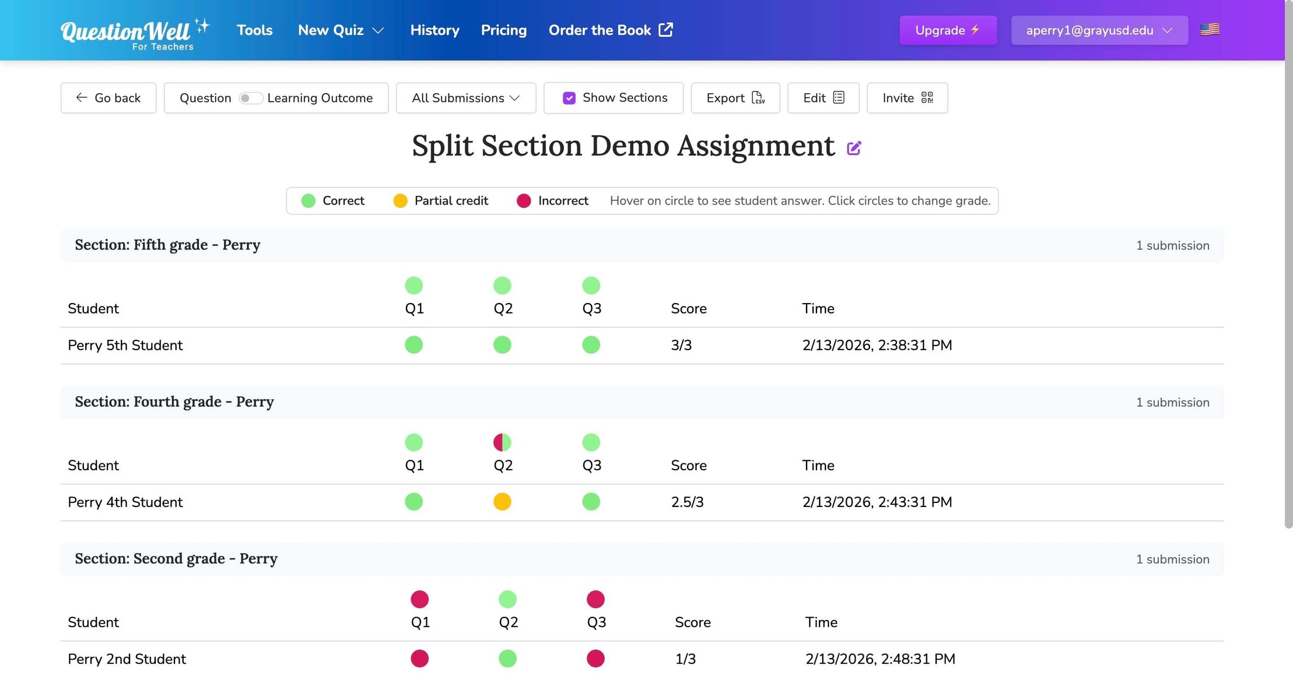This screenshot has width=1293, height=676.
Task: Click Section: Fourth grade - Perry header
Action: coord(642,402)
